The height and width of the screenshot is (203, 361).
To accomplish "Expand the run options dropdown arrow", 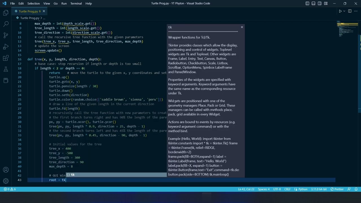I will click(344, 11).
